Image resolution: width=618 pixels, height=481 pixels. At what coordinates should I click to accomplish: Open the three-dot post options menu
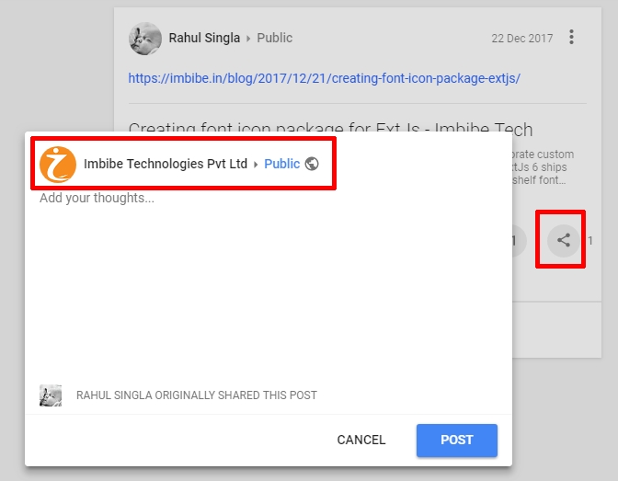pos(572,38)
